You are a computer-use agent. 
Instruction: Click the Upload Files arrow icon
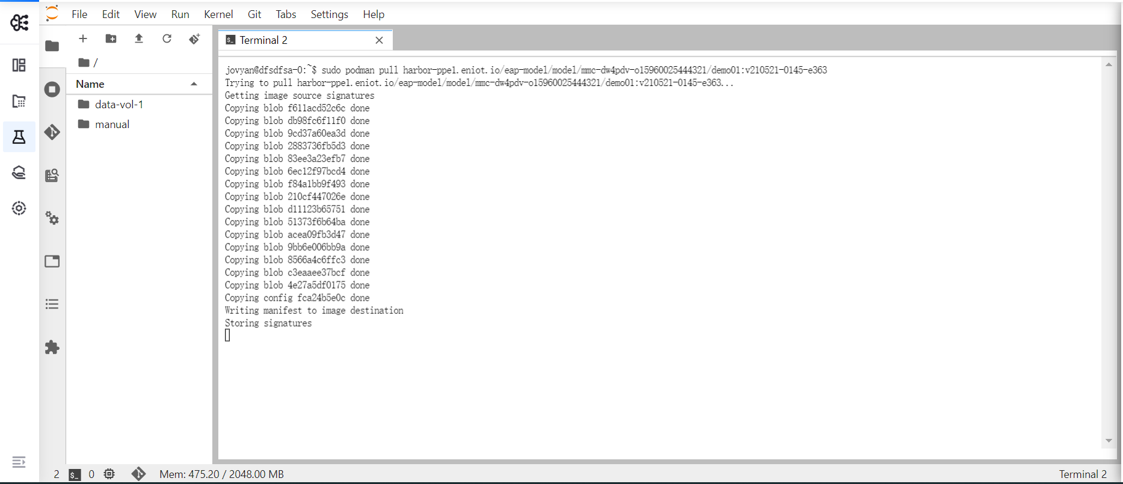[139, 38]
